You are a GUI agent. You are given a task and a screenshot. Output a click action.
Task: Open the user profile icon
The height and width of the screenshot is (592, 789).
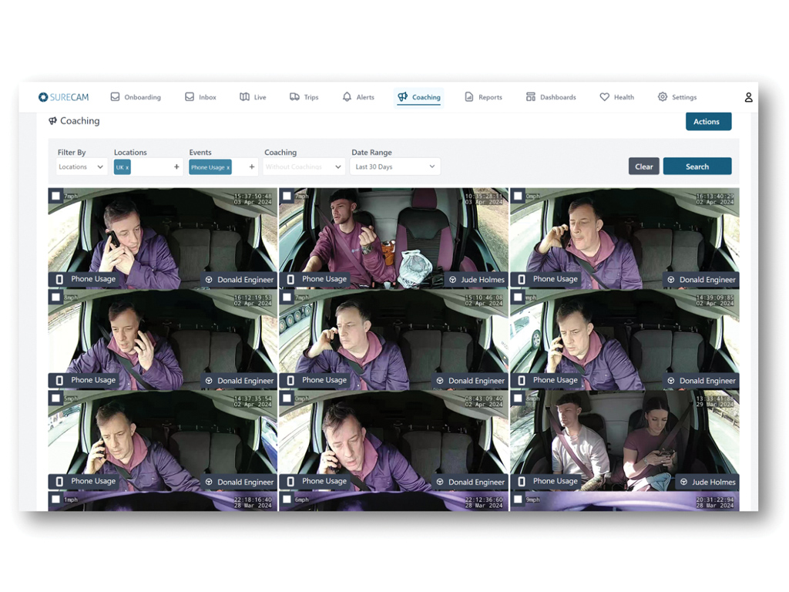[749, 97]
